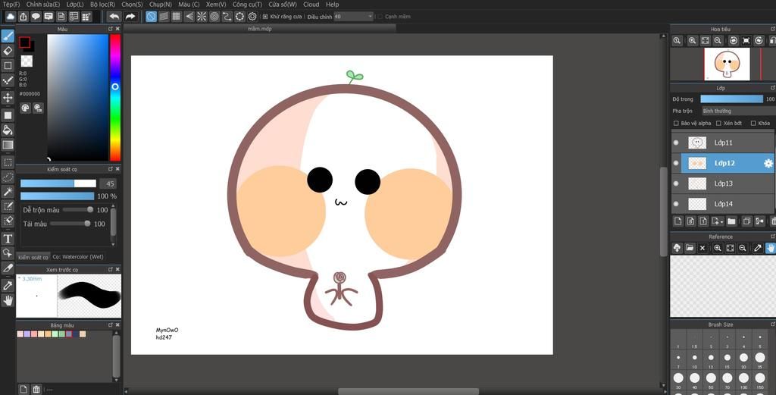Click add folder icon in layer panel
Screen dimensions: 776x395
[x=731, y=221]
